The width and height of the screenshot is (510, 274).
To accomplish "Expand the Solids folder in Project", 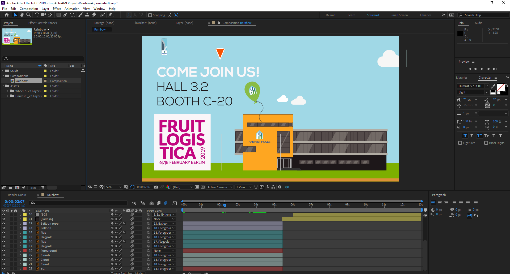I will [3, 71].
